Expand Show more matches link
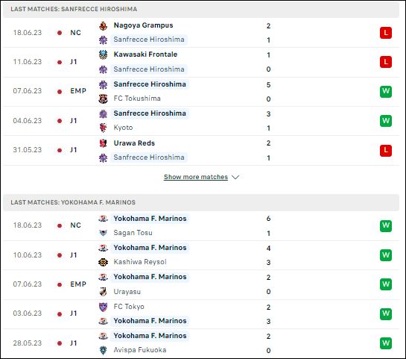Image resolution: width=406 pixels, height=359 pixels. (196, 177)
